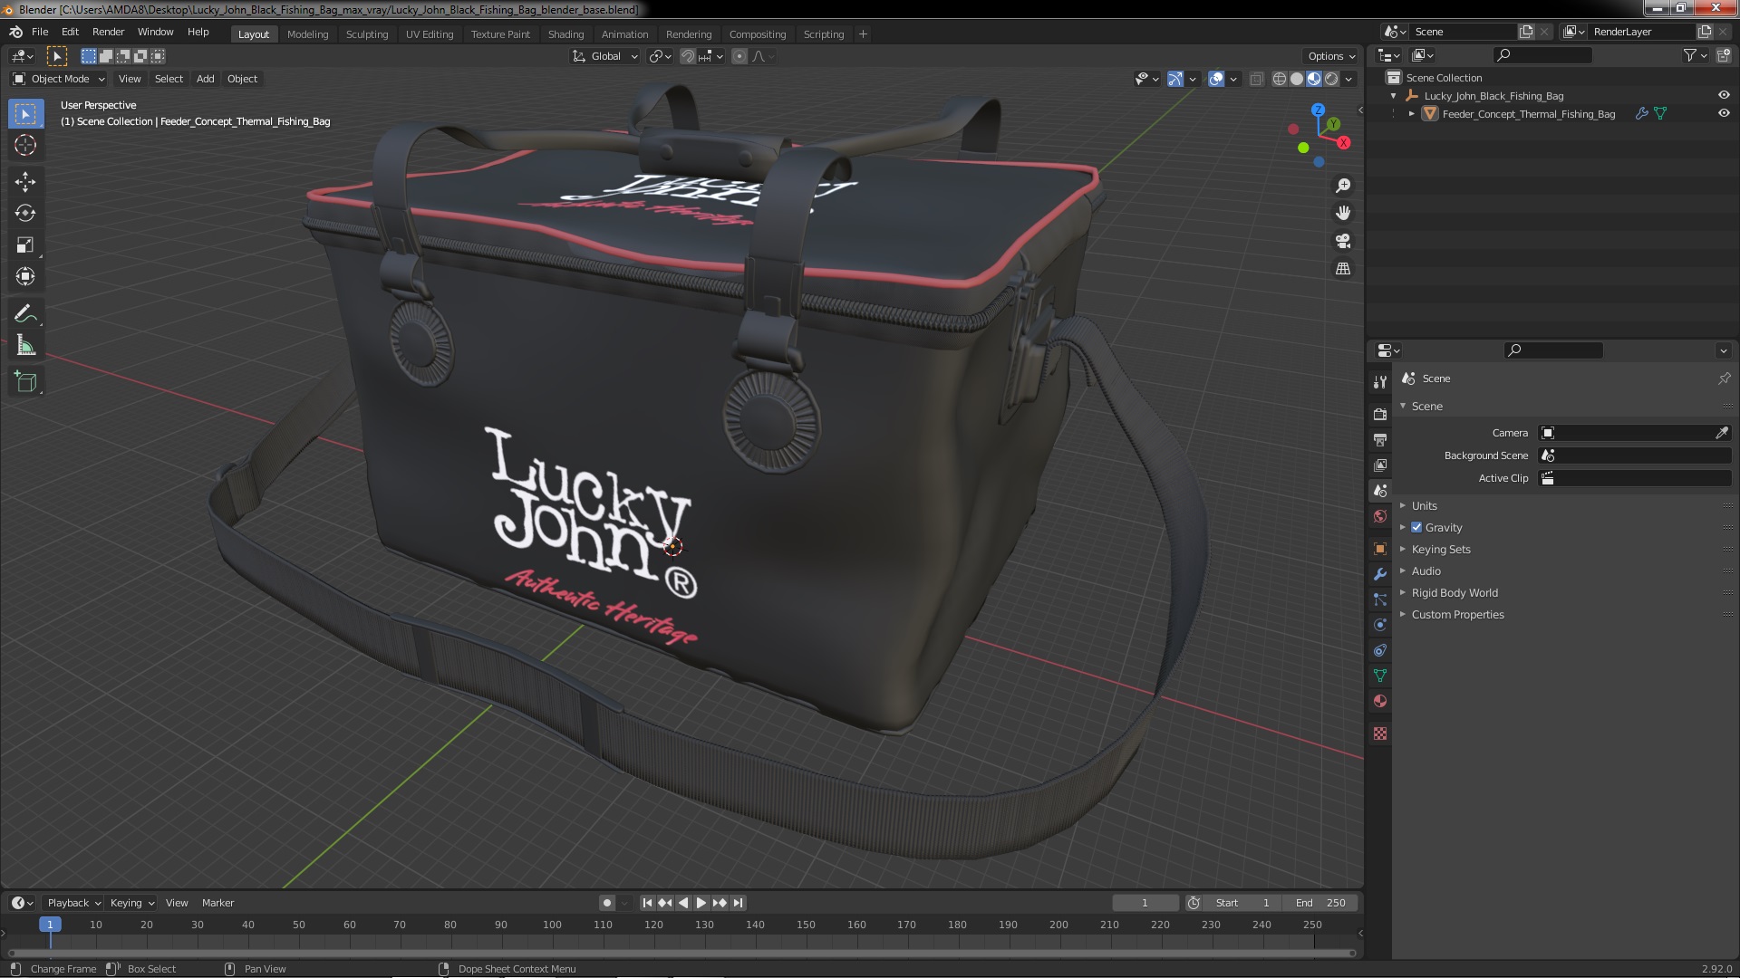Open the Render properties tab
Image resolution: width=1740 pixels, height=978 pixels.
point(1380,414)
